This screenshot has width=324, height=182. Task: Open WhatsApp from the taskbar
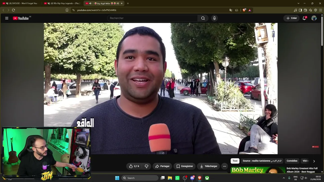pyautogui.click(x=177, y=178)
